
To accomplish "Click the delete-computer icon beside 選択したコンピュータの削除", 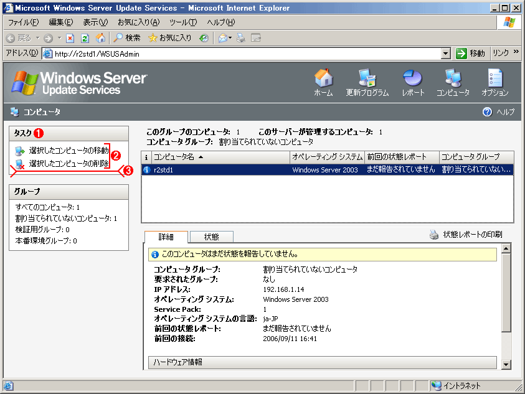I will click(20, 164).
